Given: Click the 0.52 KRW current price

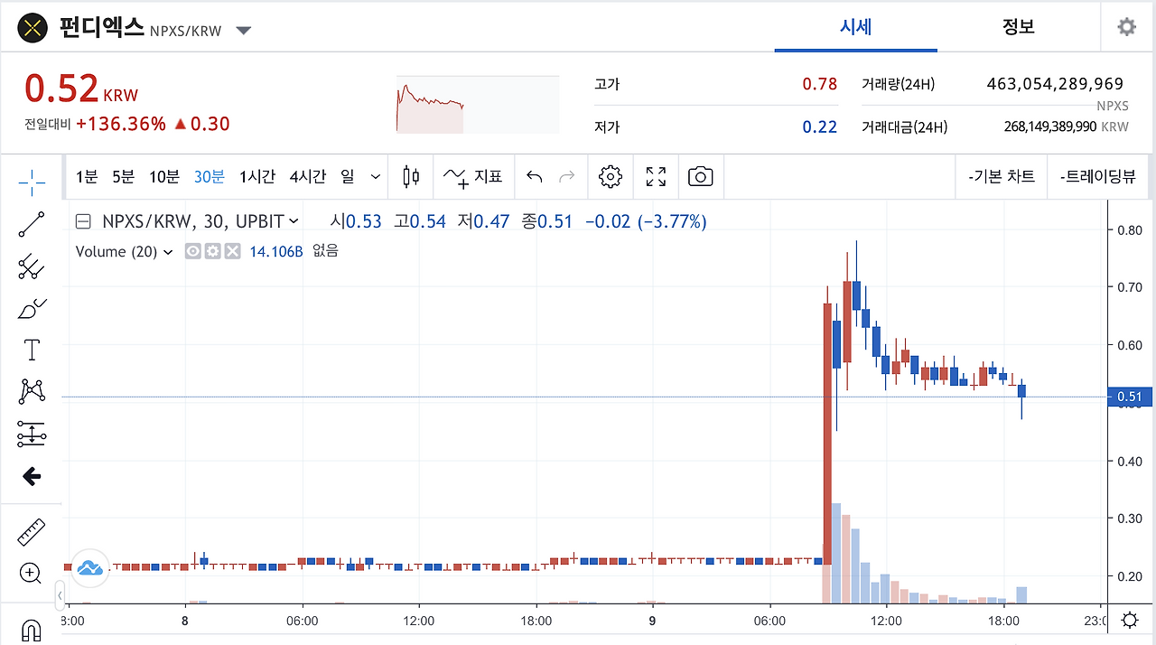Looking at the screenshot, I should (81, 89).
